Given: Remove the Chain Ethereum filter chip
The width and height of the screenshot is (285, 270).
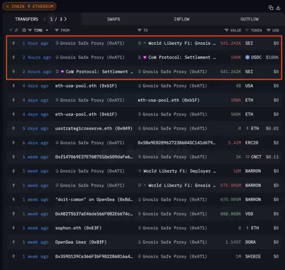Looking at the screenshot, I should 7,6.
